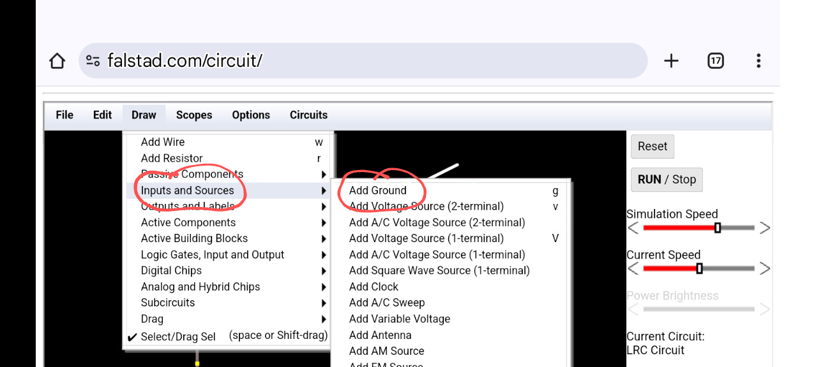Choose Add Resistor from Draw menu
This screenshot has width=823, height=367.
point(228,158)
